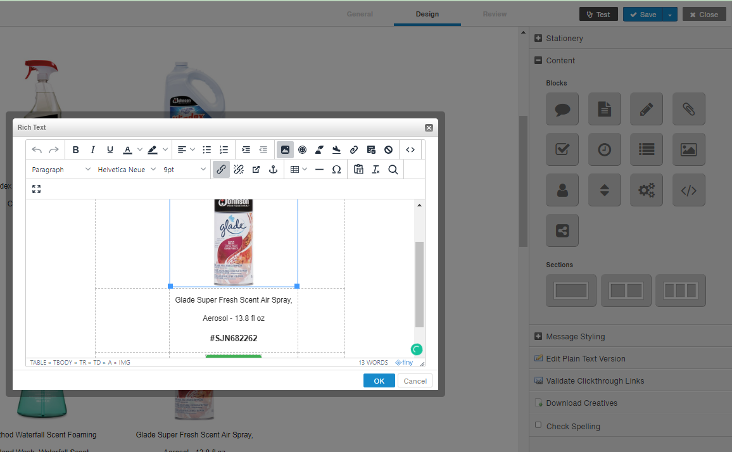Confirm with the OK button
This screenshot has width=732, height=452.
(379, 381)
